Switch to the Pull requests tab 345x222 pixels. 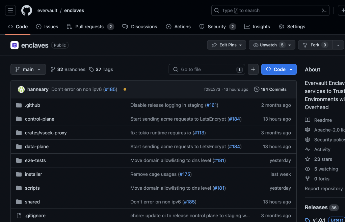pyautogui.click(x=90, y=27)
